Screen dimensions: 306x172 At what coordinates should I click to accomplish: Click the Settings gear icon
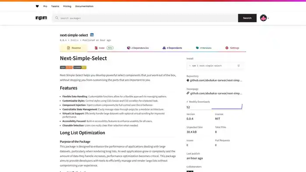(x=227, y=48)
